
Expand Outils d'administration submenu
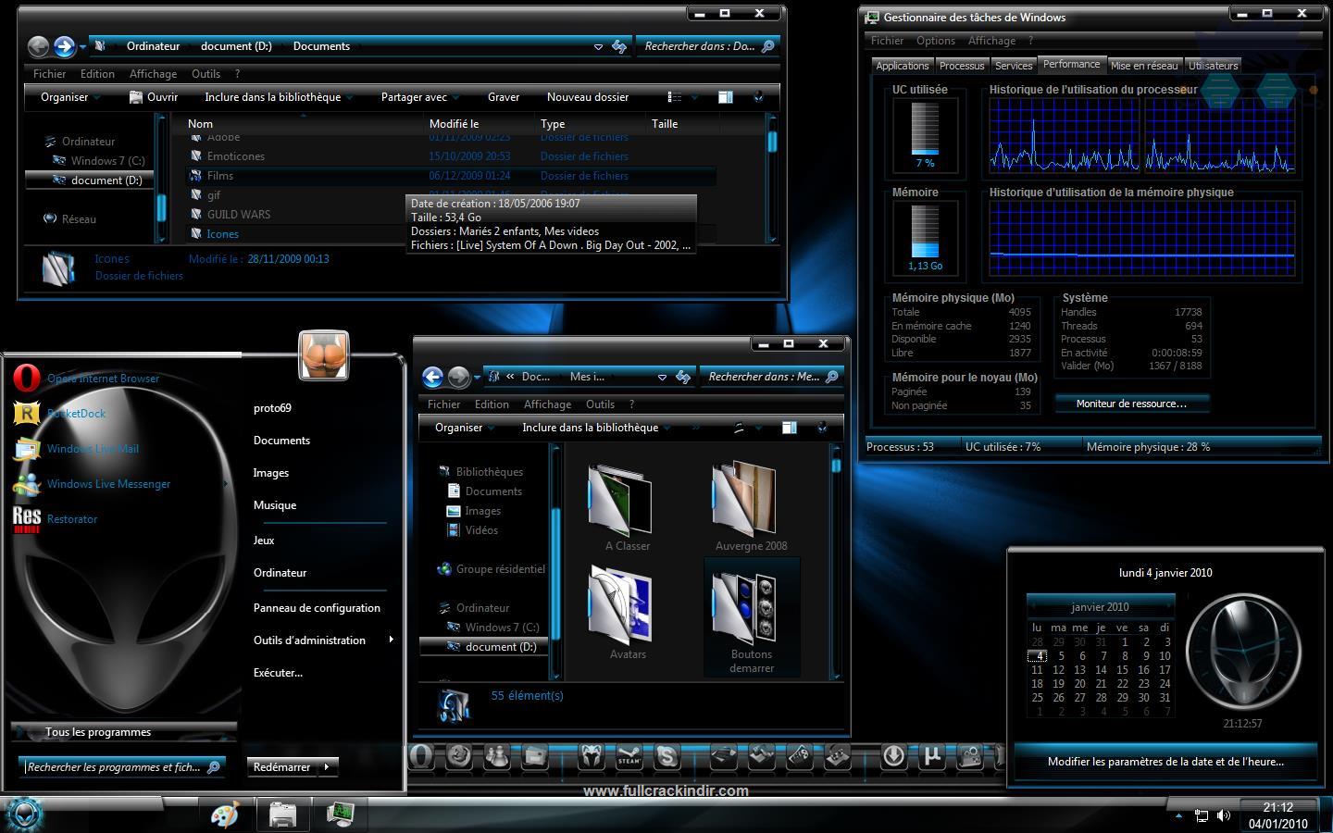pyautogui.click(x=392, y=640)
